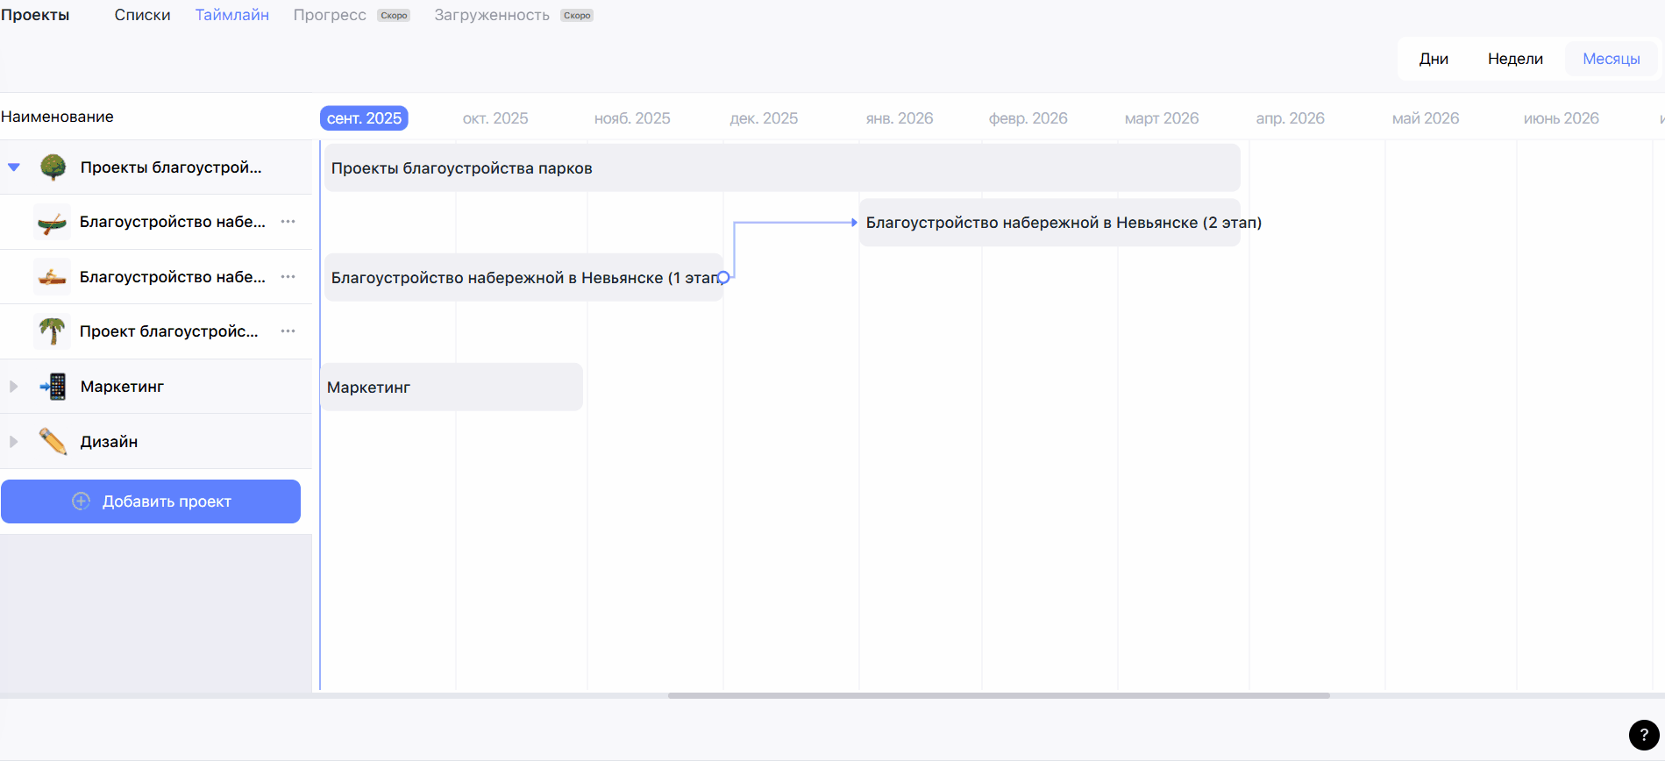
Task: Select the Маркетинг bar on the timeline
Action: [452, 388]
